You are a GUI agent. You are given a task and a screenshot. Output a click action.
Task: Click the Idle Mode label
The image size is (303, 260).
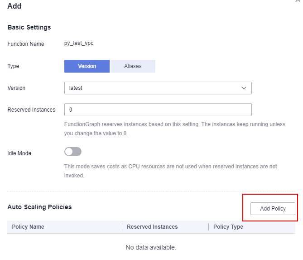click(x=19, y=153)
